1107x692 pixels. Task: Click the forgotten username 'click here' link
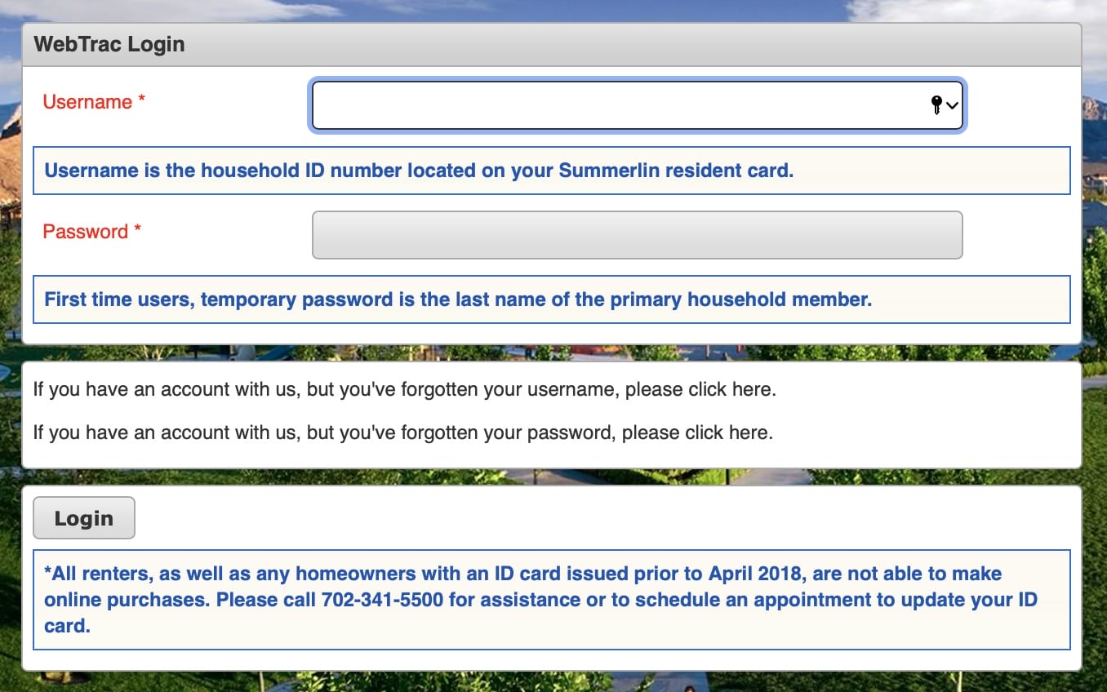[731, 389]
